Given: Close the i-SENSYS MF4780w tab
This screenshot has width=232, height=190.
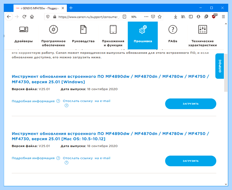Looking at the screenshot, I should [x=63, y=8].
